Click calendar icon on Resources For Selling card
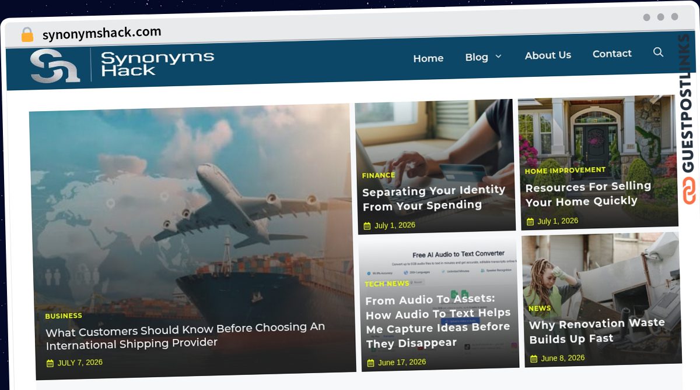This screenshot has width=700, height=390. tap(530, 222)
